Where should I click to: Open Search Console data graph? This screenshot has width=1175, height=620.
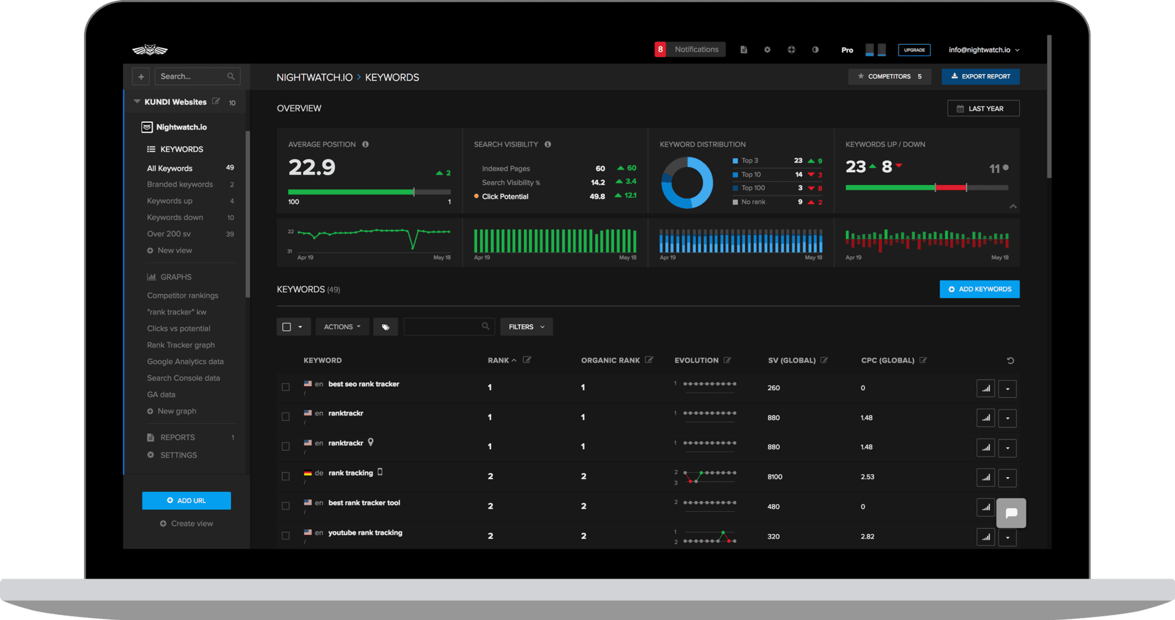(x=183, y=378)
